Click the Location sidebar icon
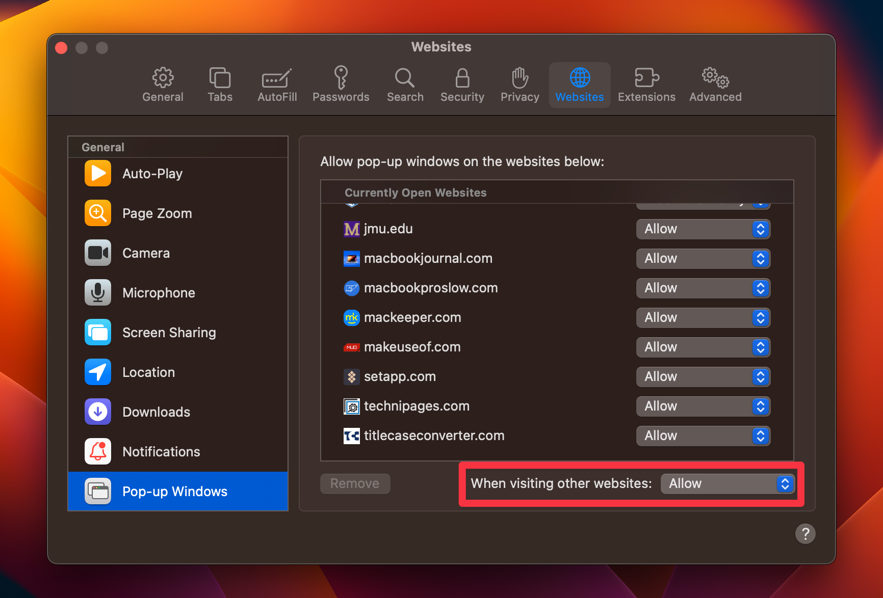This screenshot has width=883, height=598. tap(97, 372)
